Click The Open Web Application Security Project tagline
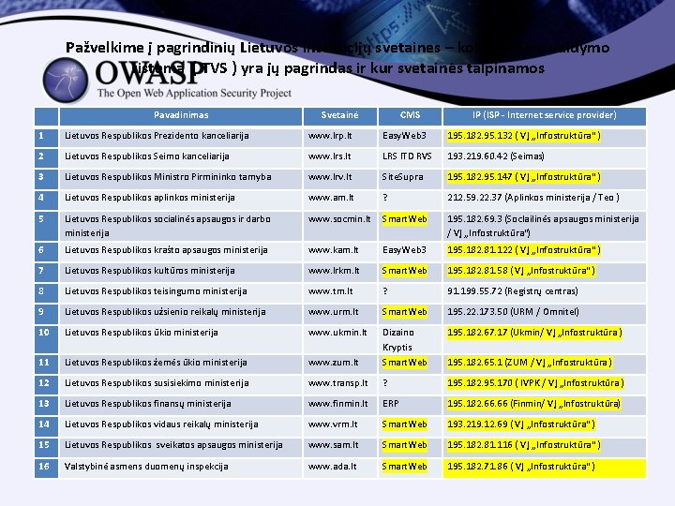Image resolution: width=675 pixels, height=506 pixels. pos(194,94)
